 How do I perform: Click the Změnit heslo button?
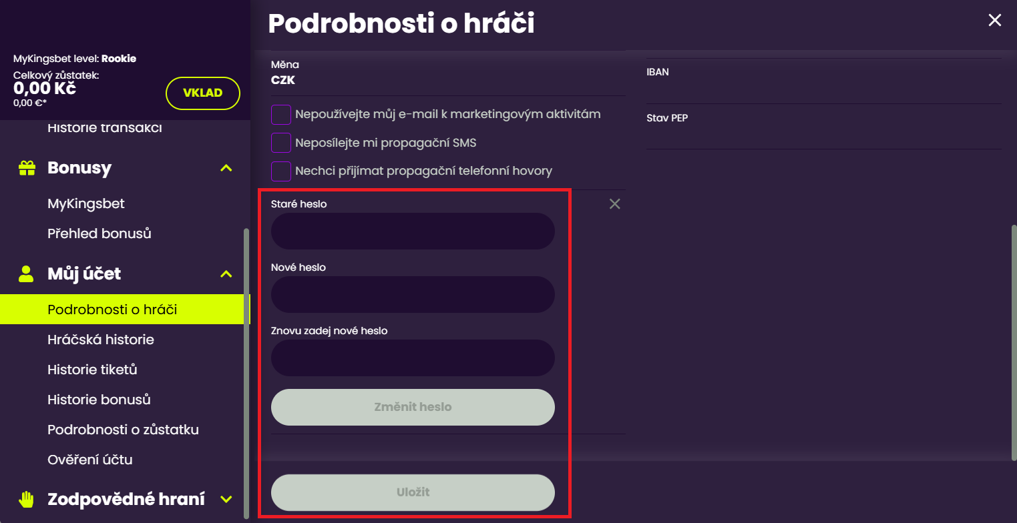pos(413,407)
